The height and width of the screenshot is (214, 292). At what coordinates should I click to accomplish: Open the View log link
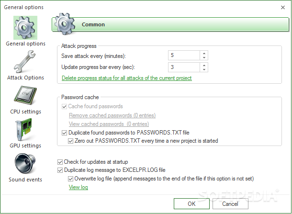pos(79,187)
